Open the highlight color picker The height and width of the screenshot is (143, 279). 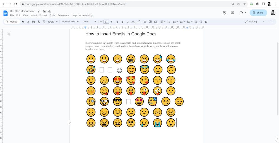[138, 22]
